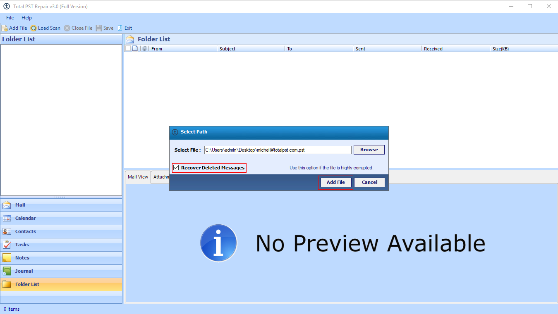Toggle the select-all checkbox in message header

click(128, 48)
